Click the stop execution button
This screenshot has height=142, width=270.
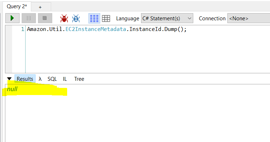45,18
